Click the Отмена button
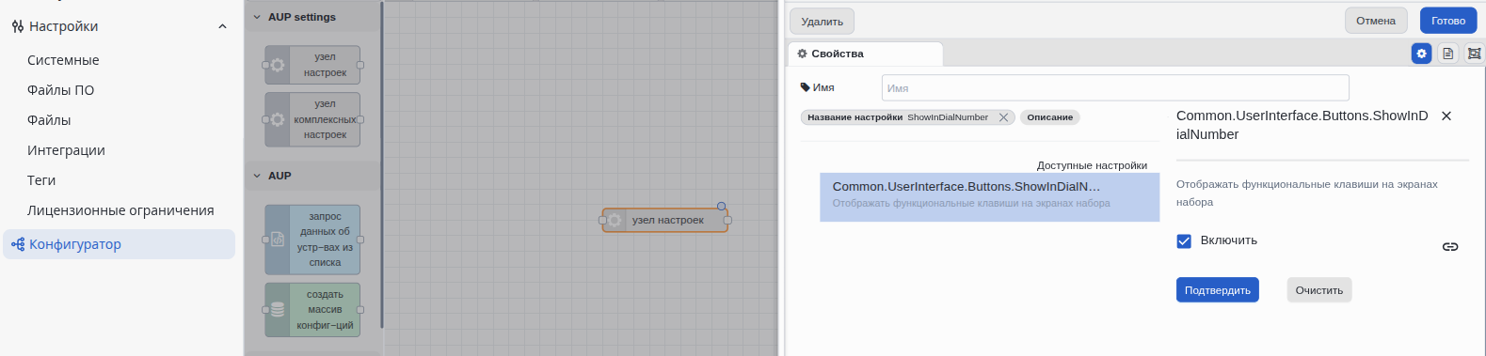Screen dimensions: 1486x356 pos(1376,21)
